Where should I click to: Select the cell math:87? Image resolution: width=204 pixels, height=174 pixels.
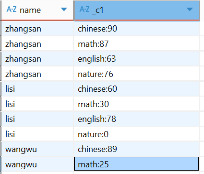pyautogui.click(x=137, y=44)
